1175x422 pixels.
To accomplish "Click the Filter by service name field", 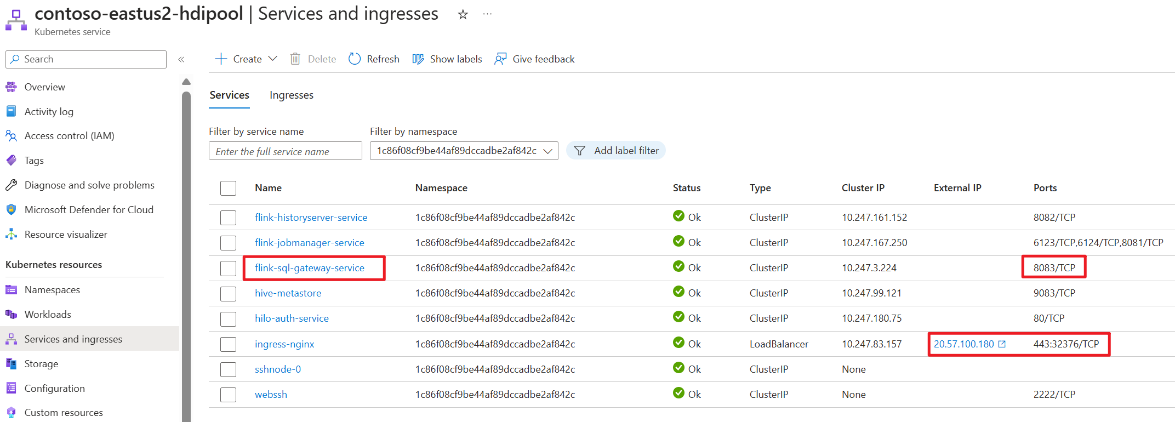I will 286,151.
